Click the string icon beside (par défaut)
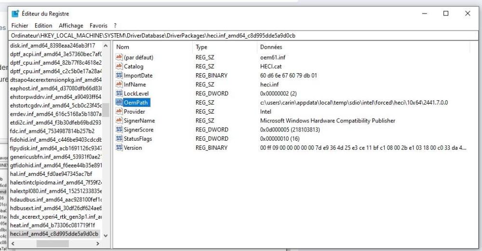Screen dimensions: 482x251 (119, 57)
